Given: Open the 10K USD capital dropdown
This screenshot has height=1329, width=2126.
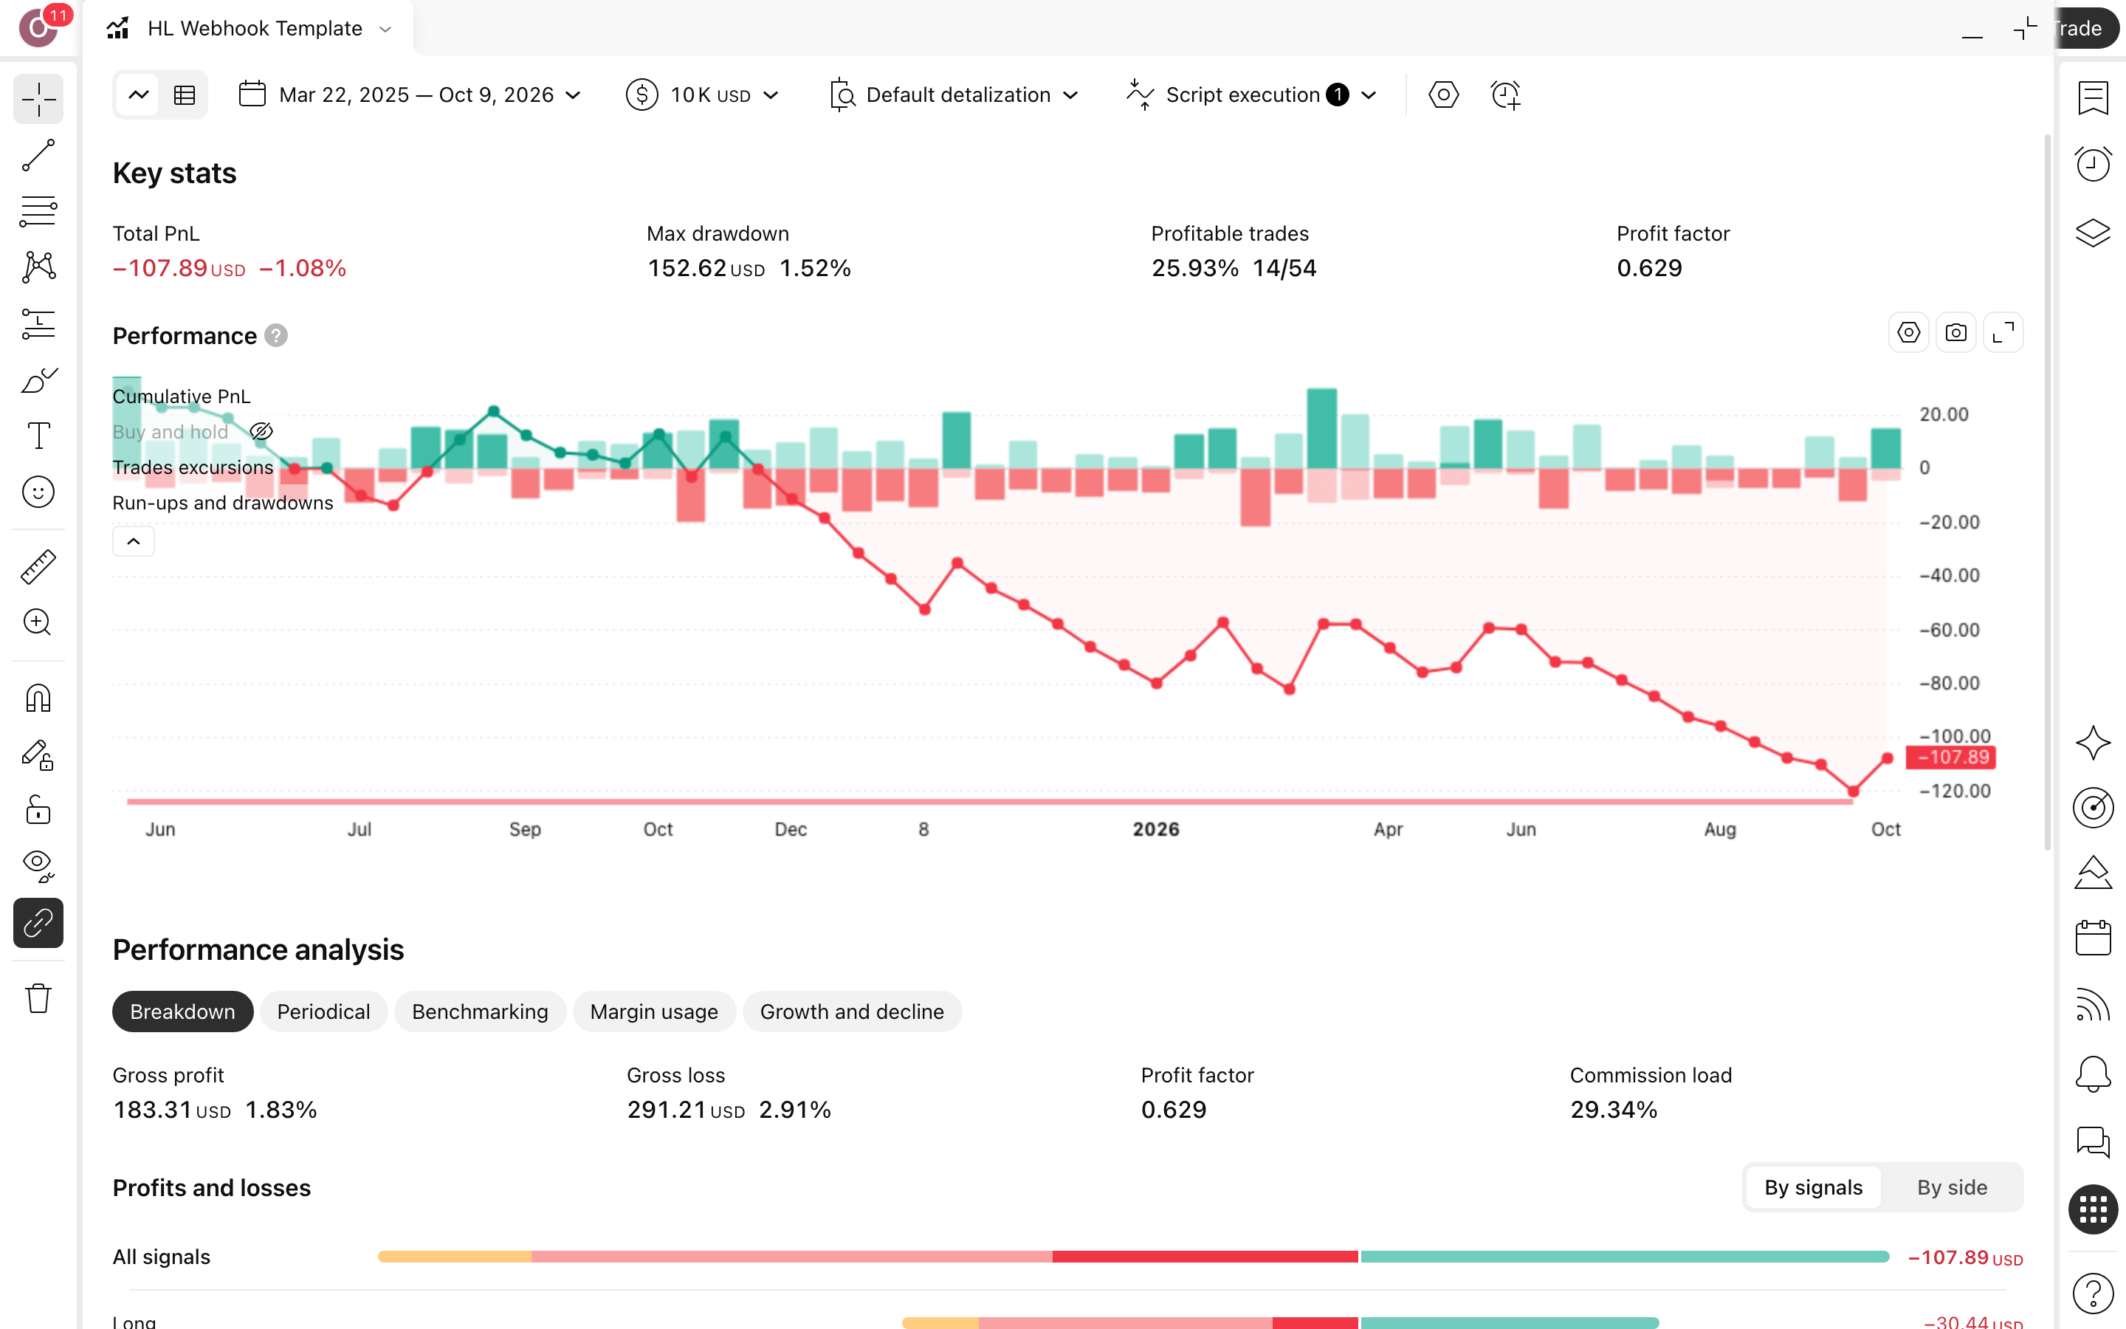Looking at the screenshot, I should [x=703, y=95].
